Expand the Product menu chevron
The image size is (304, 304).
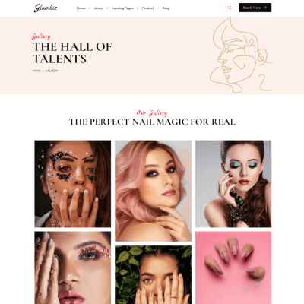point(157,8)
